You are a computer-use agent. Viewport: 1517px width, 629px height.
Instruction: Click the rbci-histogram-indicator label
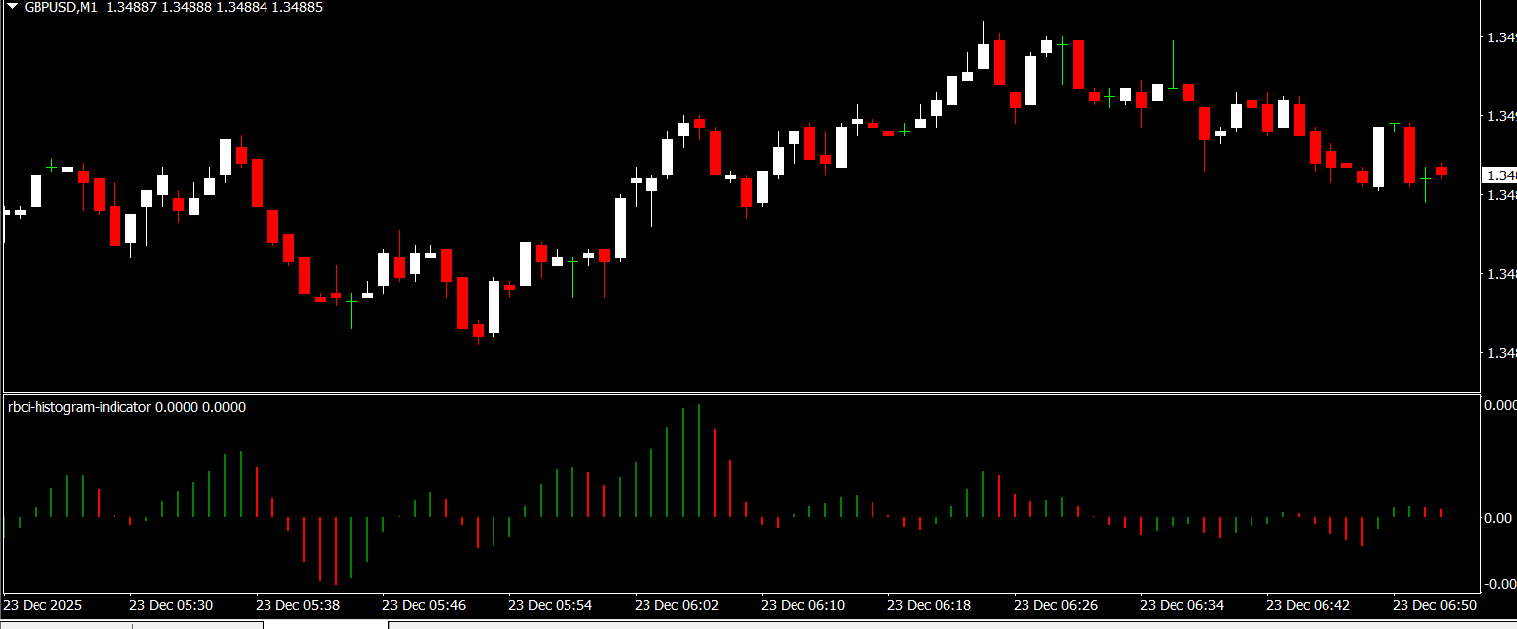click(79, 407)
